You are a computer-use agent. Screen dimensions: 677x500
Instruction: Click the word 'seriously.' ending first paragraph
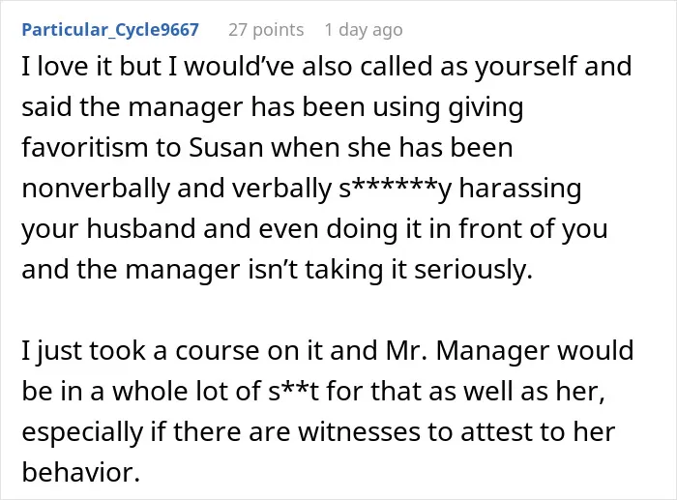click(x=473, y=270)
